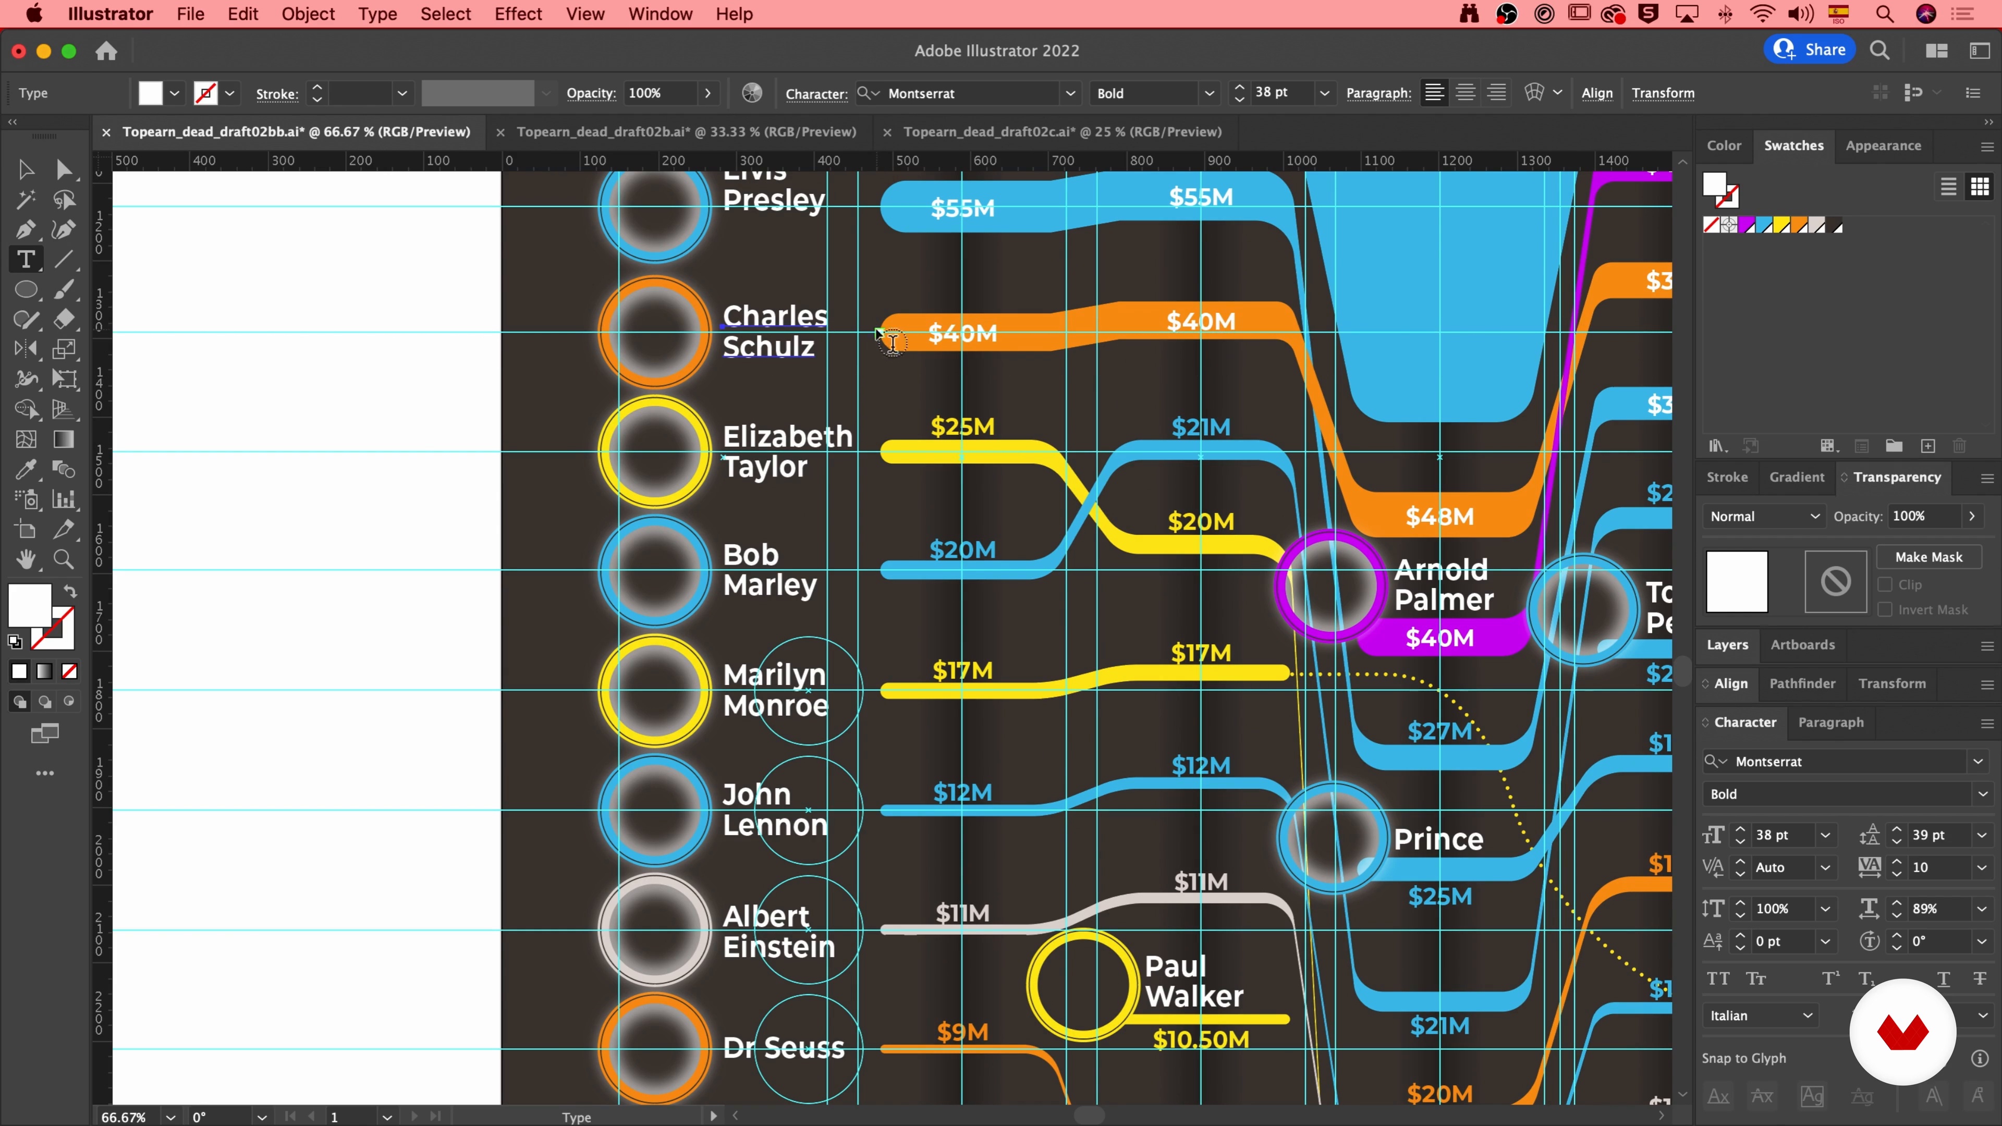This screenshot has height=1126, width=2002.
Task: Open the 38 pt font size dropdown in control bar
Action: pyautogui.click(x=1324, y=93)
